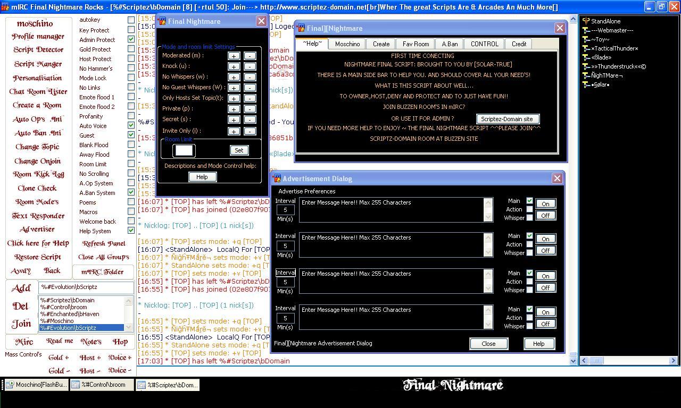Check Action for the fourth advertisement

pyautogui.click(x=529, y=317)
